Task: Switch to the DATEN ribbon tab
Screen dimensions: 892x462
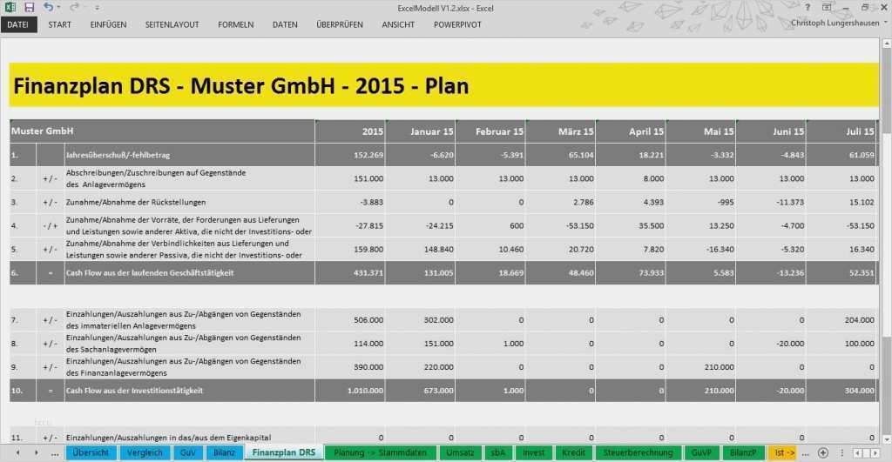Action: pyautogui.click(x=285, y=24)
